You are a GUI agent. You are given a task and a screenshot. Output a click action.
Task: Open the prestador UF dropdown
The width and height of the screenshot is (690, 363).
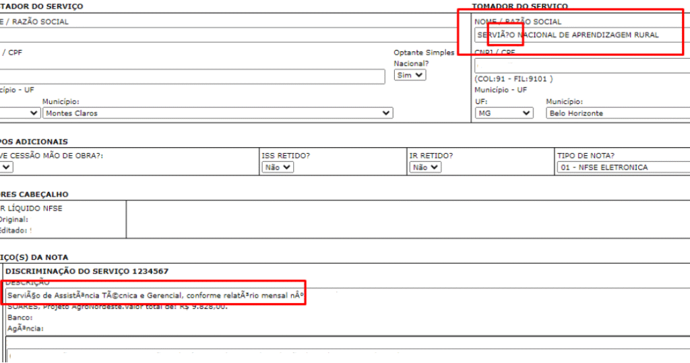[17, 113]
